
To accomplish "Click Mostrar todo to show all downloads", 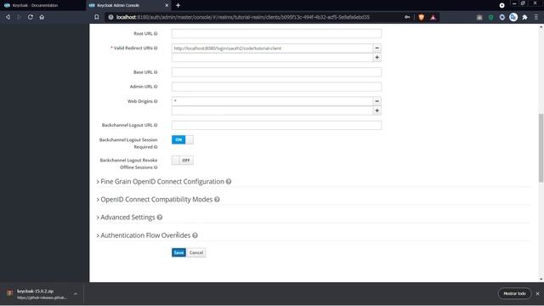I will click(x=514, y=293).
